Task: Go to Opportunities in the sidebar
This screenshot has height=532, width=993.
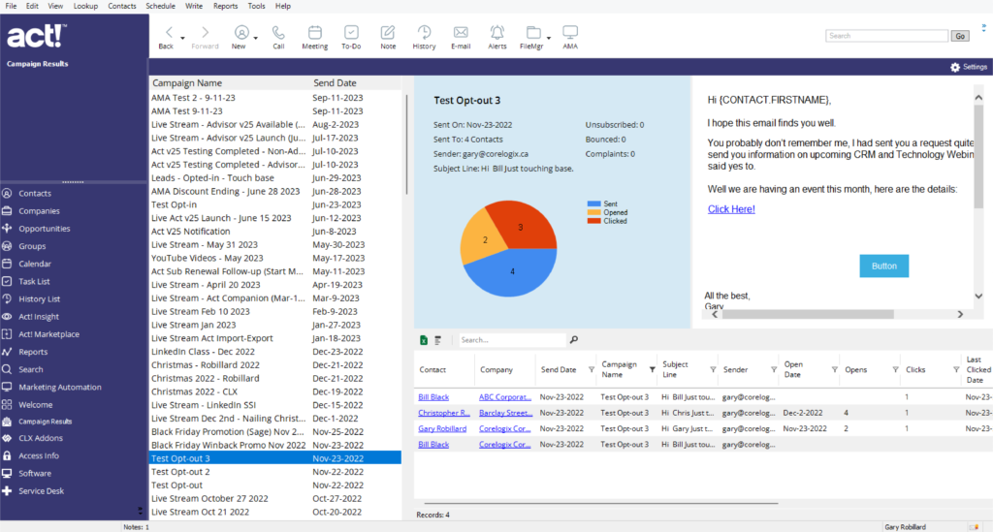Action: (x=44, y=229)
